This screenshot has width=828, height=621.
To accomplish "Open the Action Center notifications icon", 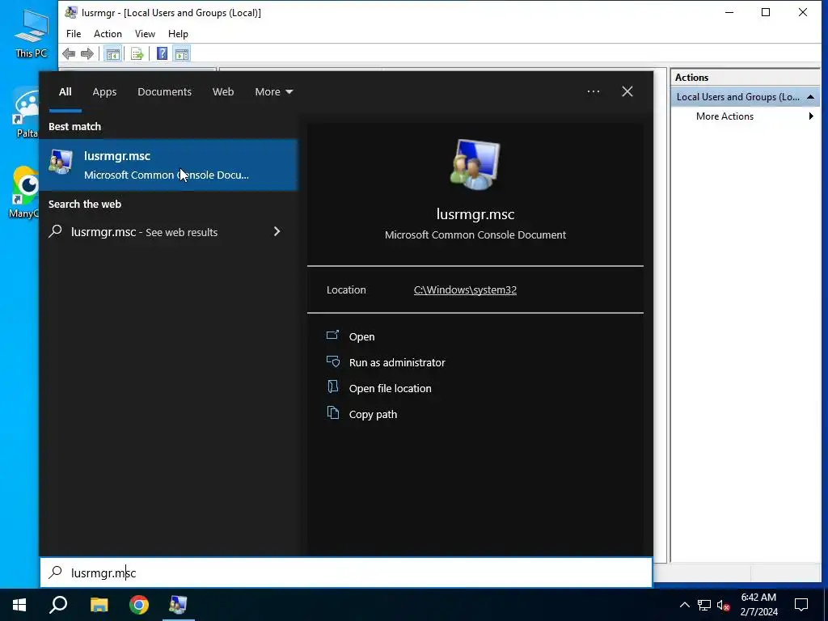I will (801, 605).
